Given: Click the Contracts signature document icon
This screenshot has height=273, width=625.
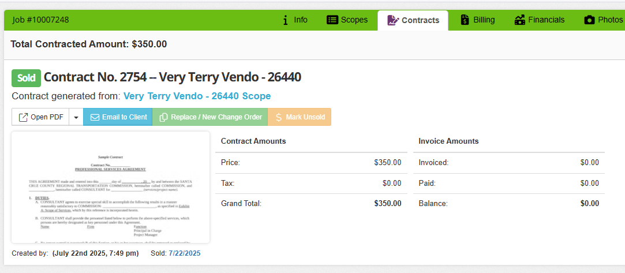Looking at the screenshot, I should click(x=393, y=20).
